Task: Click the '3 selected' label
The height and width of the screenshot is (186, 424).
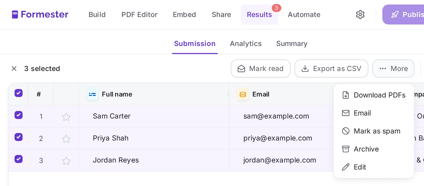Action: pos(42,68)
